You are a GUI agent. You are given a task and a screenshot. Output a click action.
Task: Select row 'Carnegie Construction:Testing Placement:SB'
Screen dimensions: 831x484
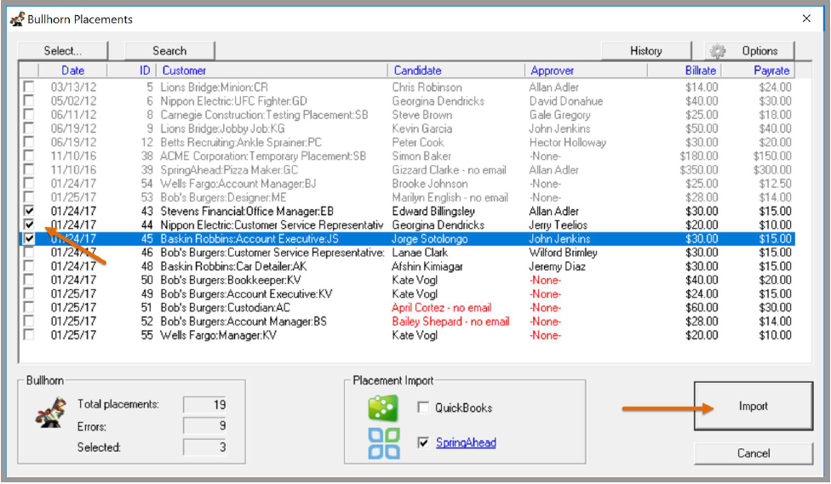[x=407, y=114]
